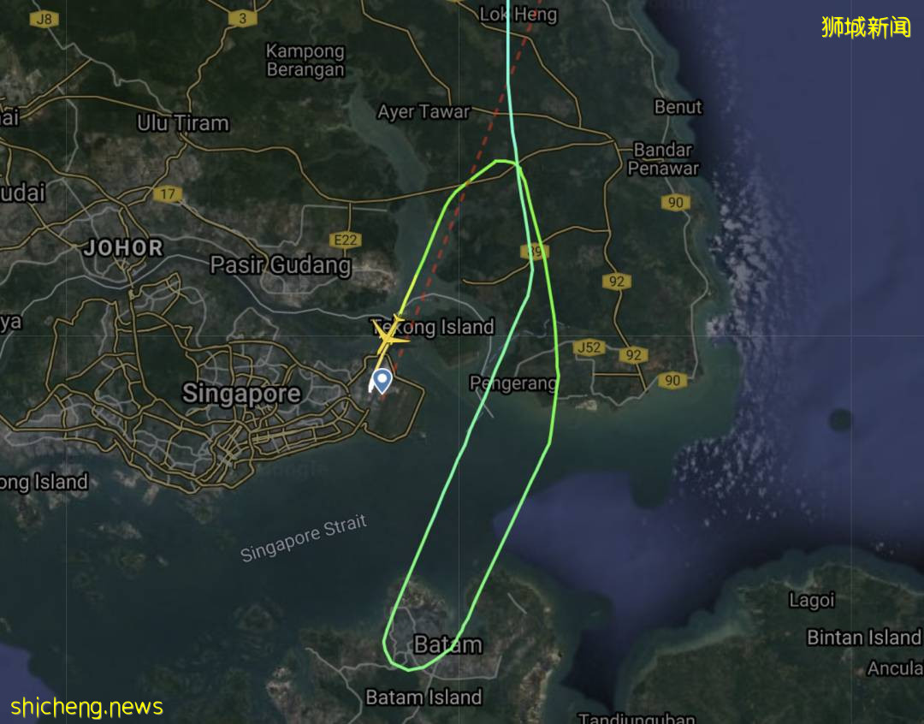Select the Pasir Gudang map label
Image resolution: width=924 pixels, height=724 pixels.
(x=281, y=264)
